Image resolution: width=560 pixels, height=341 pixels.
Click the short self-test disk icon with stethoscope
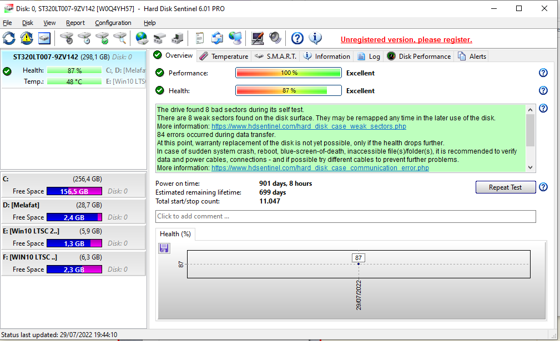coord(67,38)
